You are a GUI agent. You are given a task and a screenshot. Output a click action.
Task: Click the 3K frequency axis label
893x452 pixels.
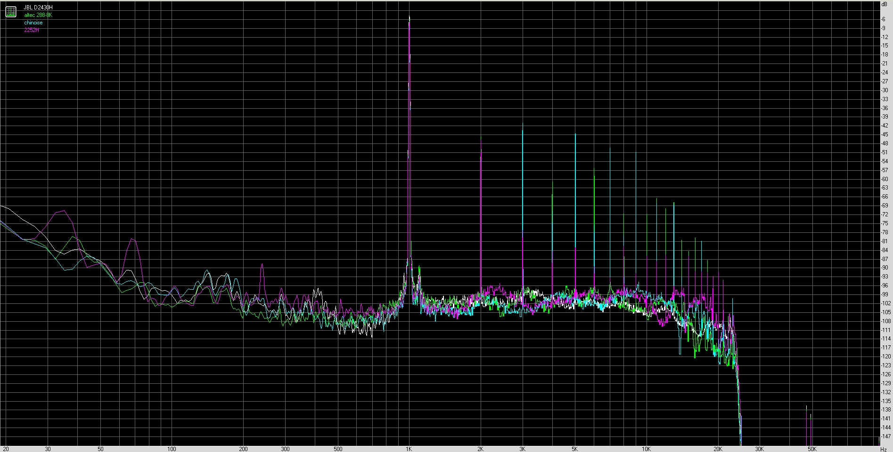click(x=522, y=449)
